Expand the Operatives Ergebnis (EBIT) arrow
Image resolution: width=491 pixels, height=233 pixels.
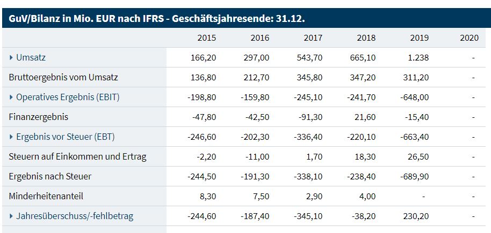(12, 97)
